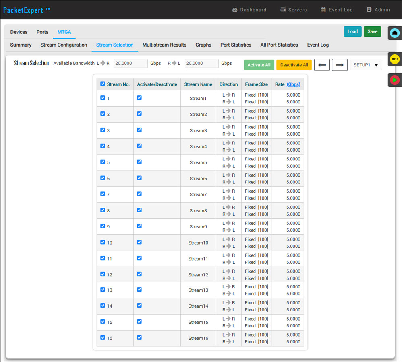Click the left arrow button
The width and height of the screenshot is (402, 362).
pos(322,65)
